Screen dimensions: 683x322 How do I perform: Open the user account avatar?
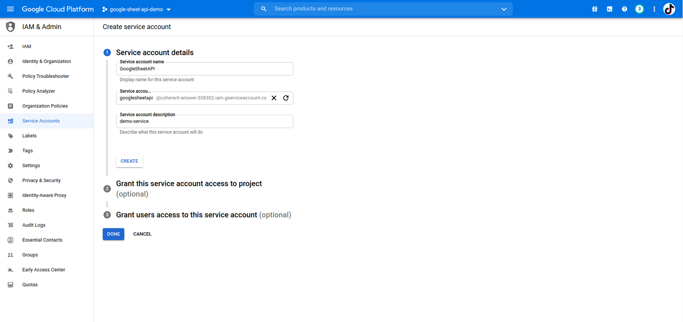pos(669,9)
